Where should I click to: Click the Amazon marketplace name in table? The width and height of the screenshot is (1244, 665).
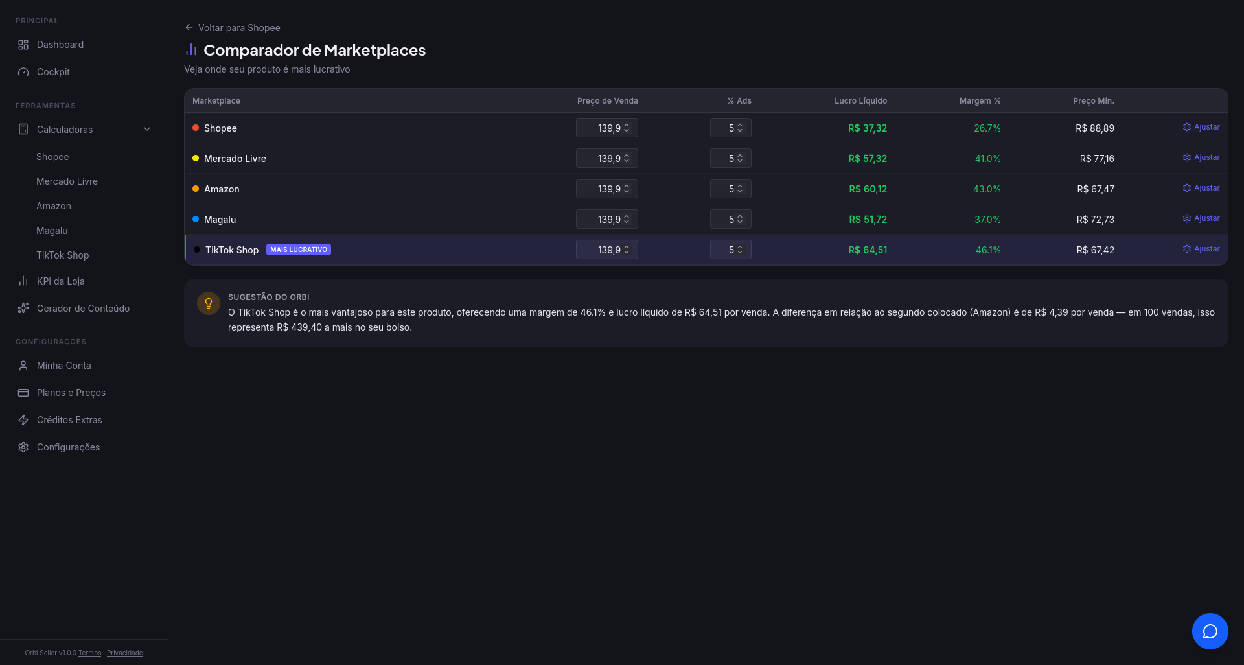tap(222, 189)
